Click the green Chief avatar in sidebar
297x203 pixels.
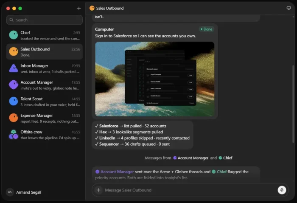pyautogui.click(x=14, y=35)
